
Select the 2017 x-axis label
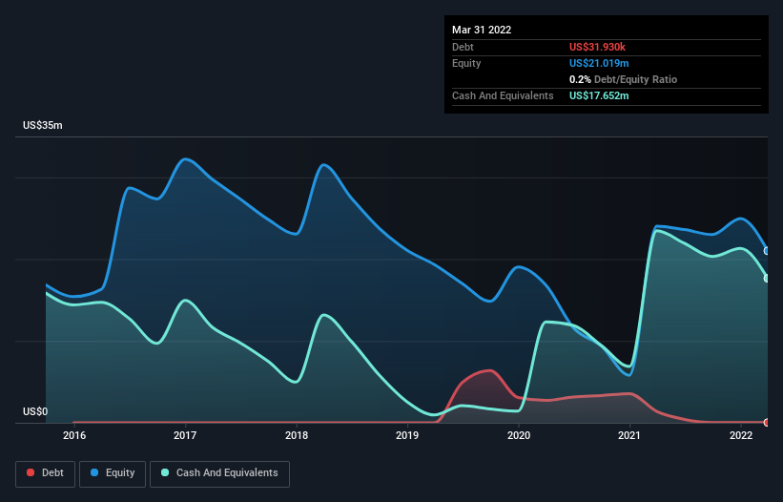(x=185, y=435)
